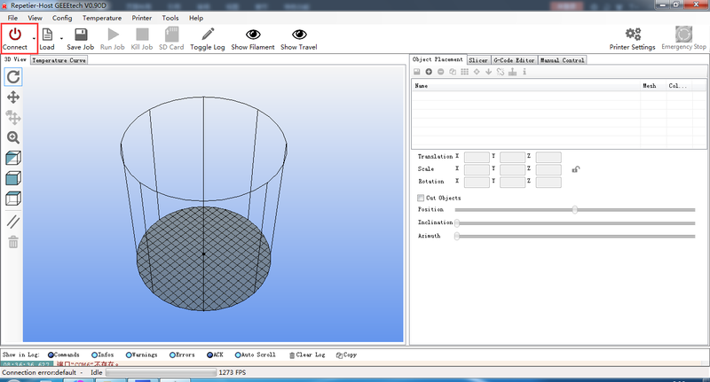This screenshot has height=382, width=710.
Task: Toggle the scale lock icon
Action: (575, 169)
